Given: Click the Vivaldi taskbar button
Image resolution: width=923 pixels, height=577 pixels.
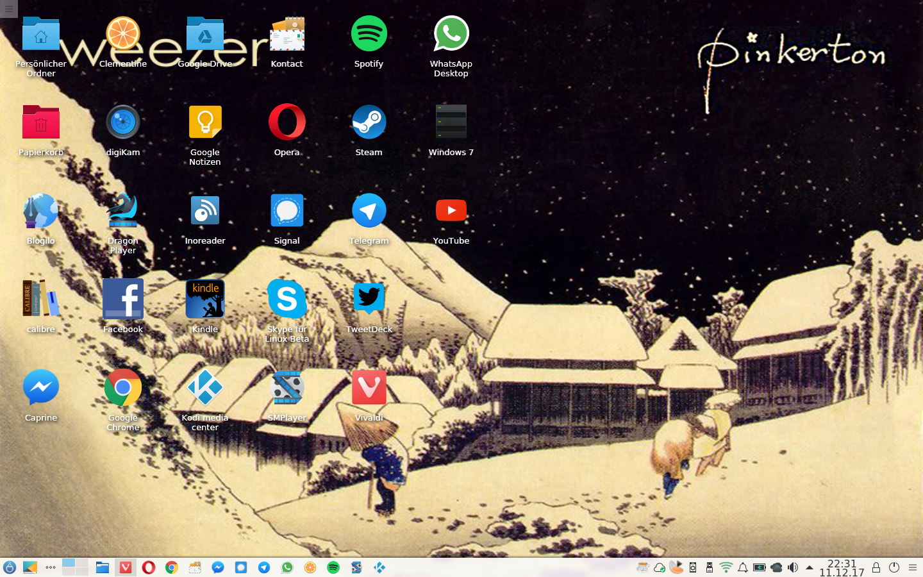Looking at the screenshot, I should pos(126,567).
